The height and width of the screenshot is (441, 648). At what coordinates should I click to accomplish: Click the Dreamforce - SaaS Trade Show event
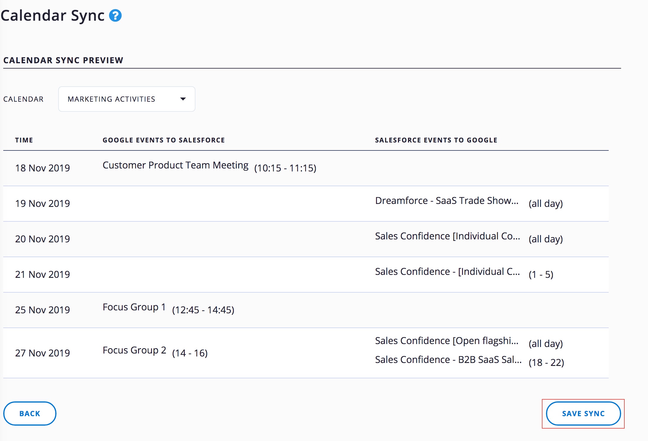tap(446, 201)
